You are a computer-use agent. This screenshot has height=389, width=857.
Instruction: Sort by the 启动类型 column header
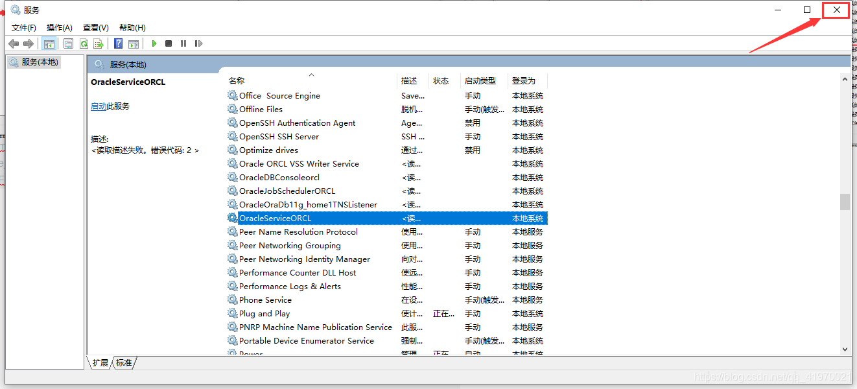(x=485, y=80)
